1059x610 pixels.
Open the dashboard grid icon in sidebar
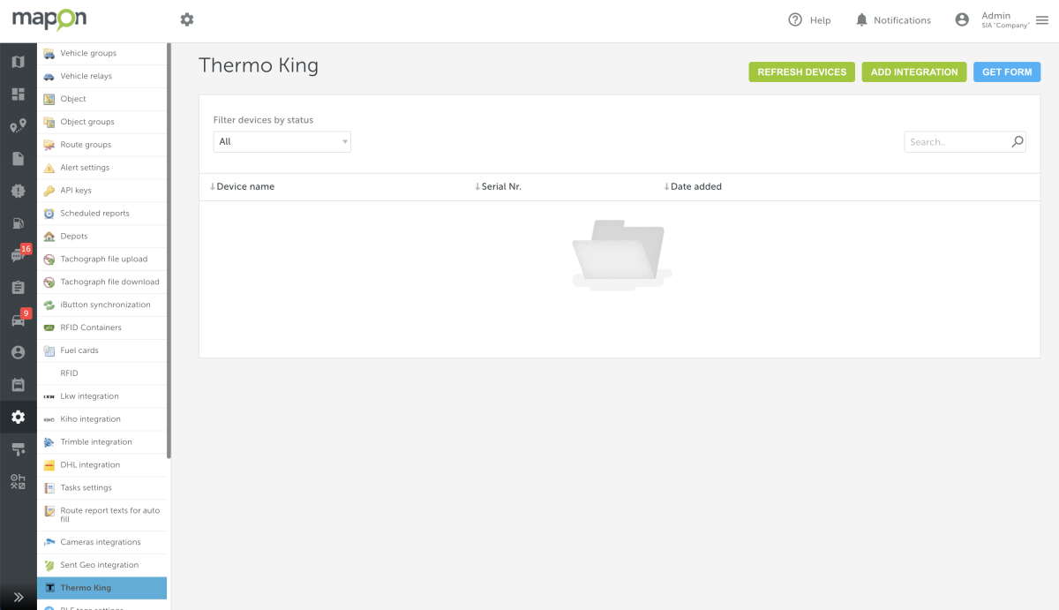[18, 94]
